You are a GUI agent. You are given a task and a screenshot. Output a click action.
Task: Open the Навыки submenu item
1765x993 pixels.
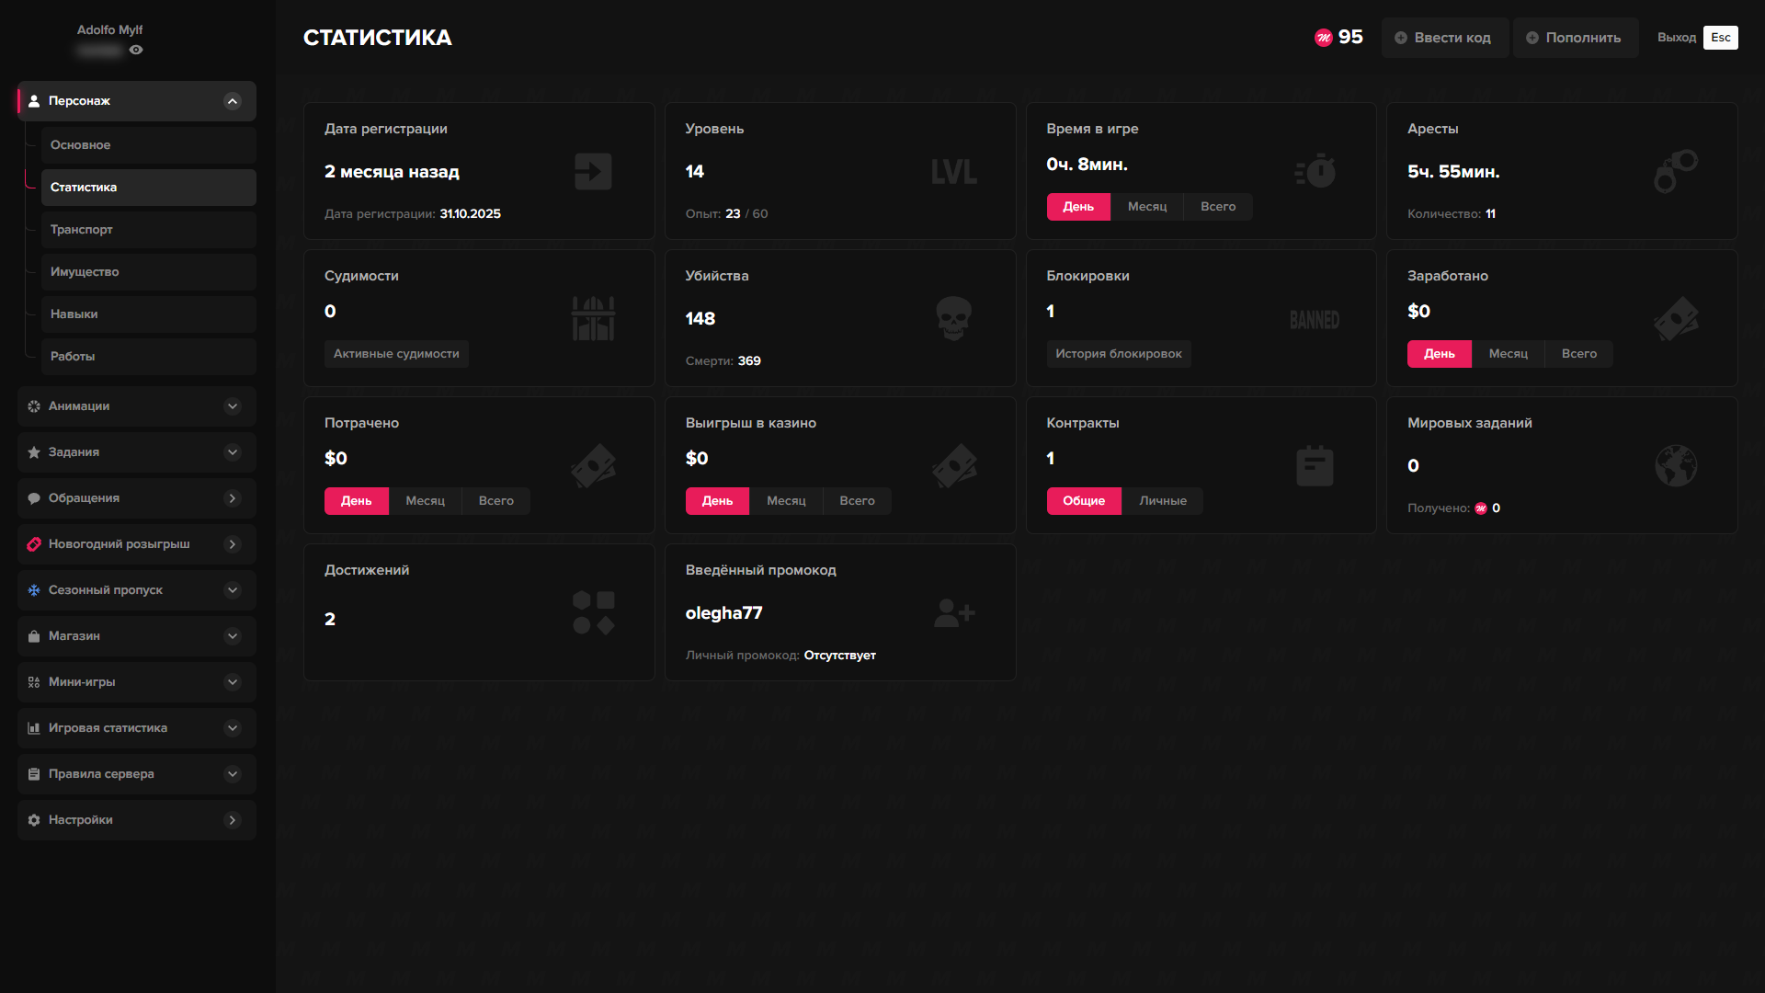point(147,314)
